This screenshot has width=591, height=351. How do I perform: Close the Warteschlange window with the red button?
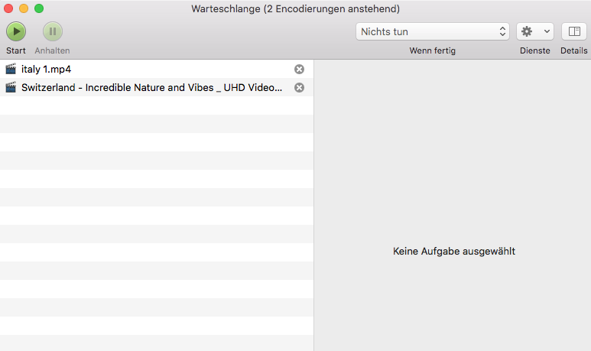point(9,8)
